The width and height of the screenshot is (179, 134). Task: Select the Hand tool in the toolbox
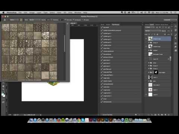(x=3, y=86)
